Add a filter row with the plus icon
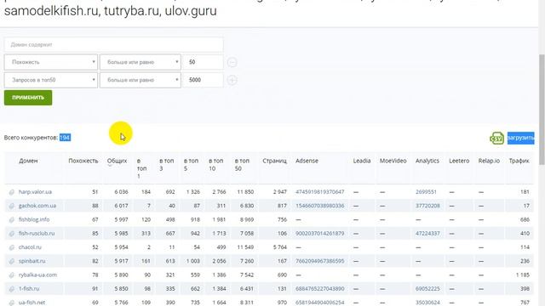545x306 pixels. (x=232, y=80)
